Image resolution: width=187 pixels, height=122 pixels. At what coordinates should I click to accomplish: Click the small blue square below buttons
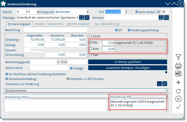(166, 72)
